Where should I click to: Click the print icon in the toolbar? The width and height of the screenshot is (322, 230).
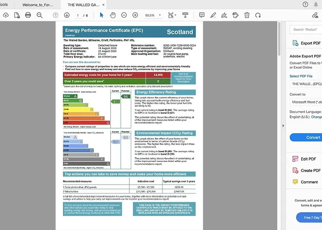pyautogui.click(x=28, y=15)
